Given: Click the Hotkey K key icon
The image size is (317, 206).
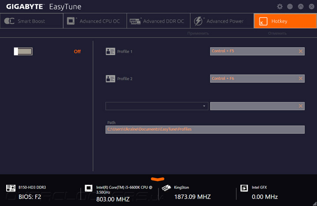Looking at the screenshot, I should tap(263, 21).
